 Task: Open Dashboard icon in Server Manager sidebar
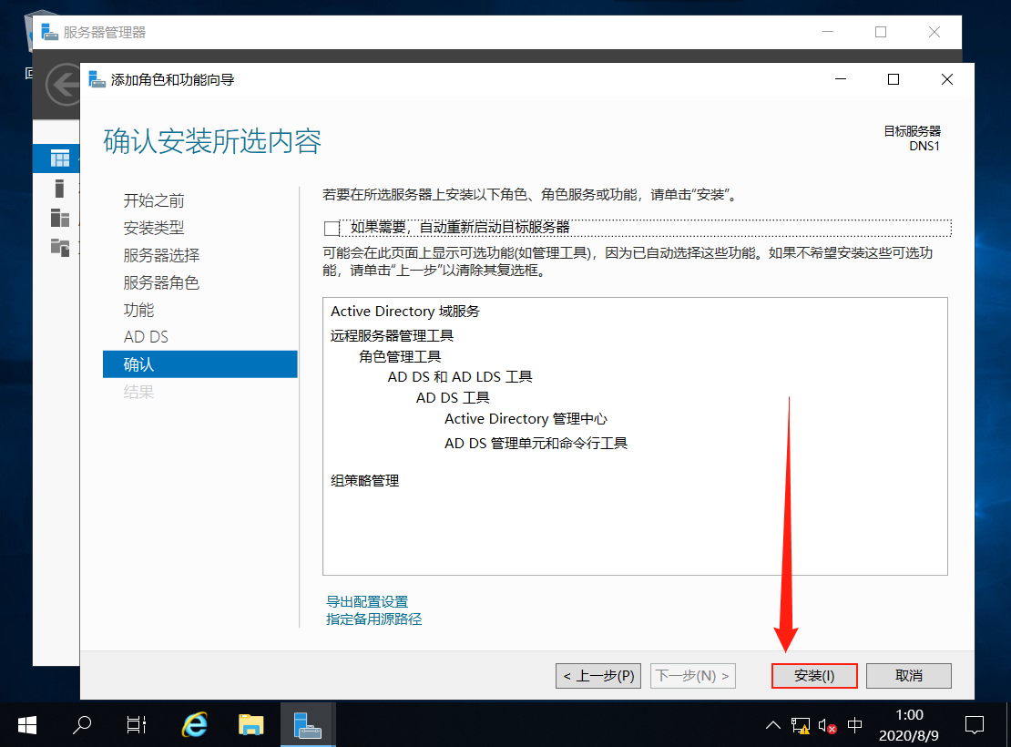[60, 158]
